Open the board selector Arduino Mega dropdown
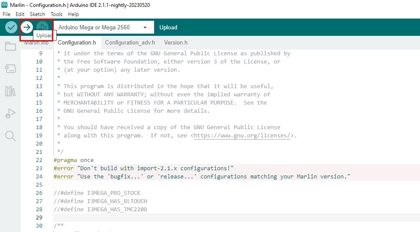The height and width of the screenshot is (232, 420). (104, 27)
